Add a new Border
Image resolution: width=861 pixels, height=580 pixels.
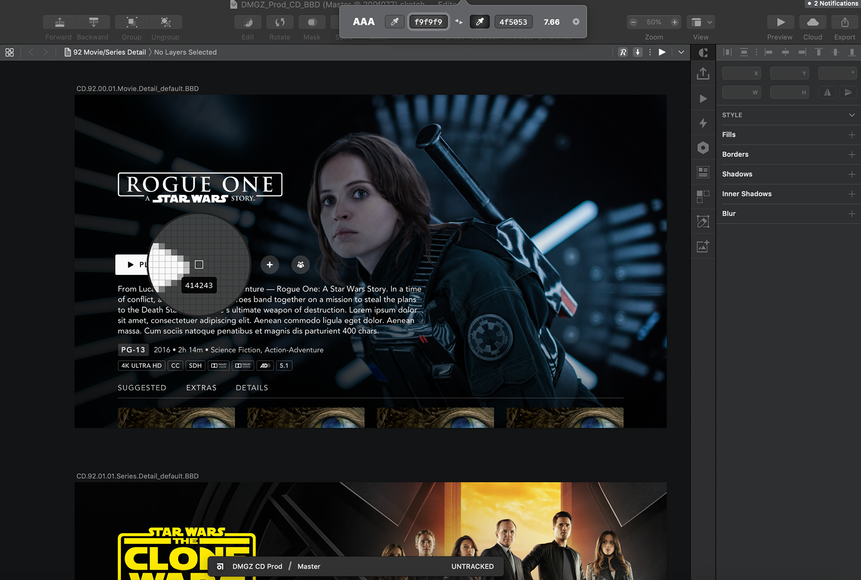pos(852,155)
